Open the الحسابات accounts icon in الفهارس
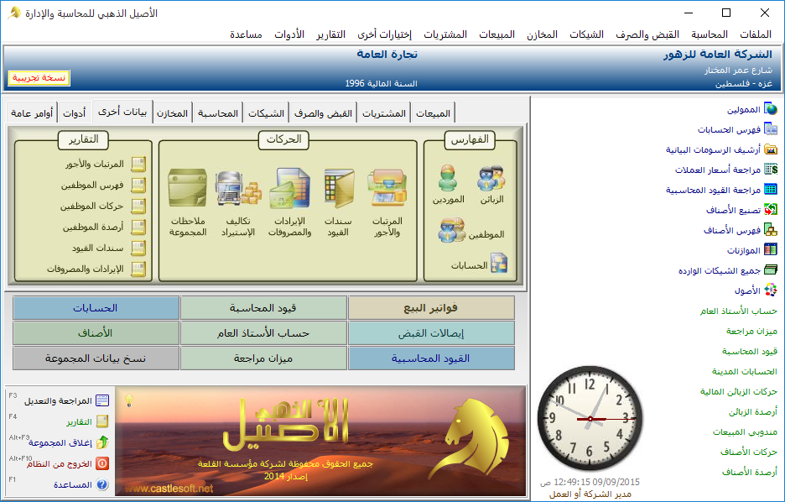This screenshot has height=502, width=785. 499,264
